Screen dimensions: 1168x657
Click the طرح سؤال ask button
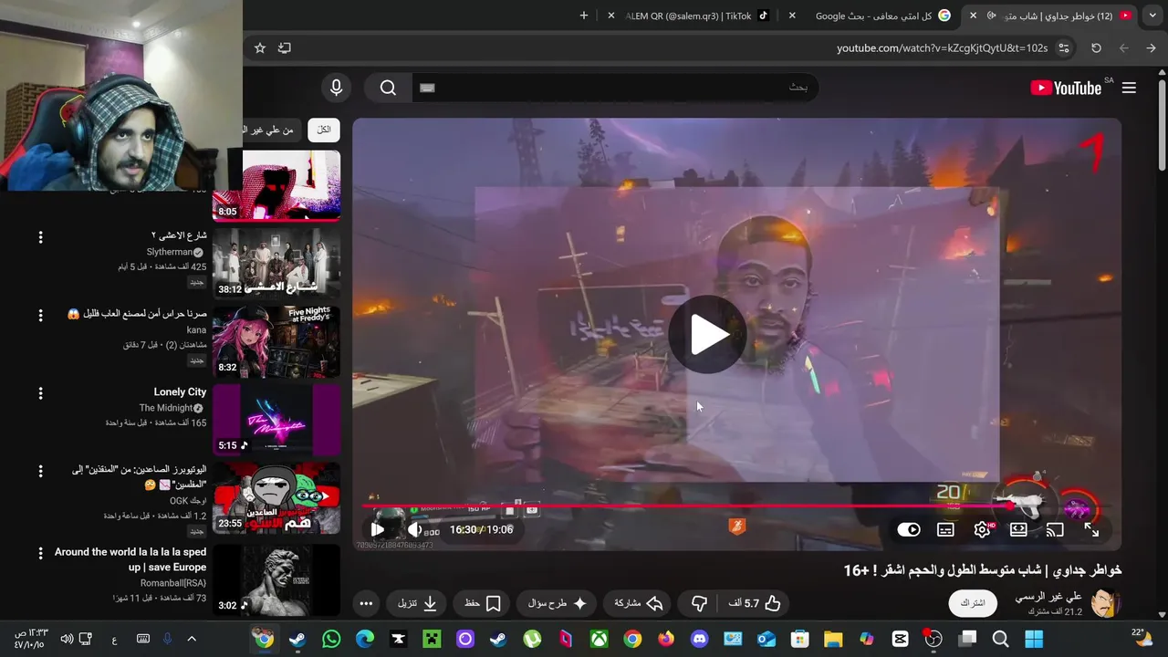557,603
